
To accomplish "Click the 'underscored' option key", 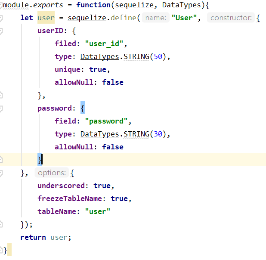I will (61, 186).
